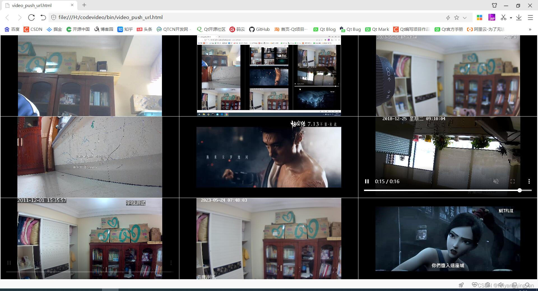Open the skin/theme shirt icon in title bar
The width and height of the screenshot is (538, 291).
495,5
